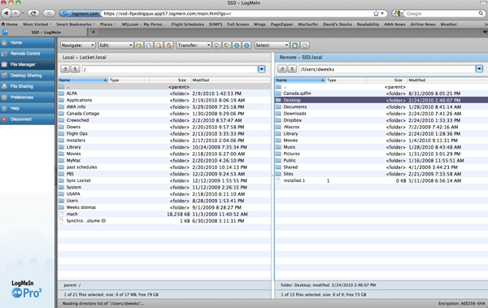Click the Google search field
488x308 pixels.
point(441,13)
